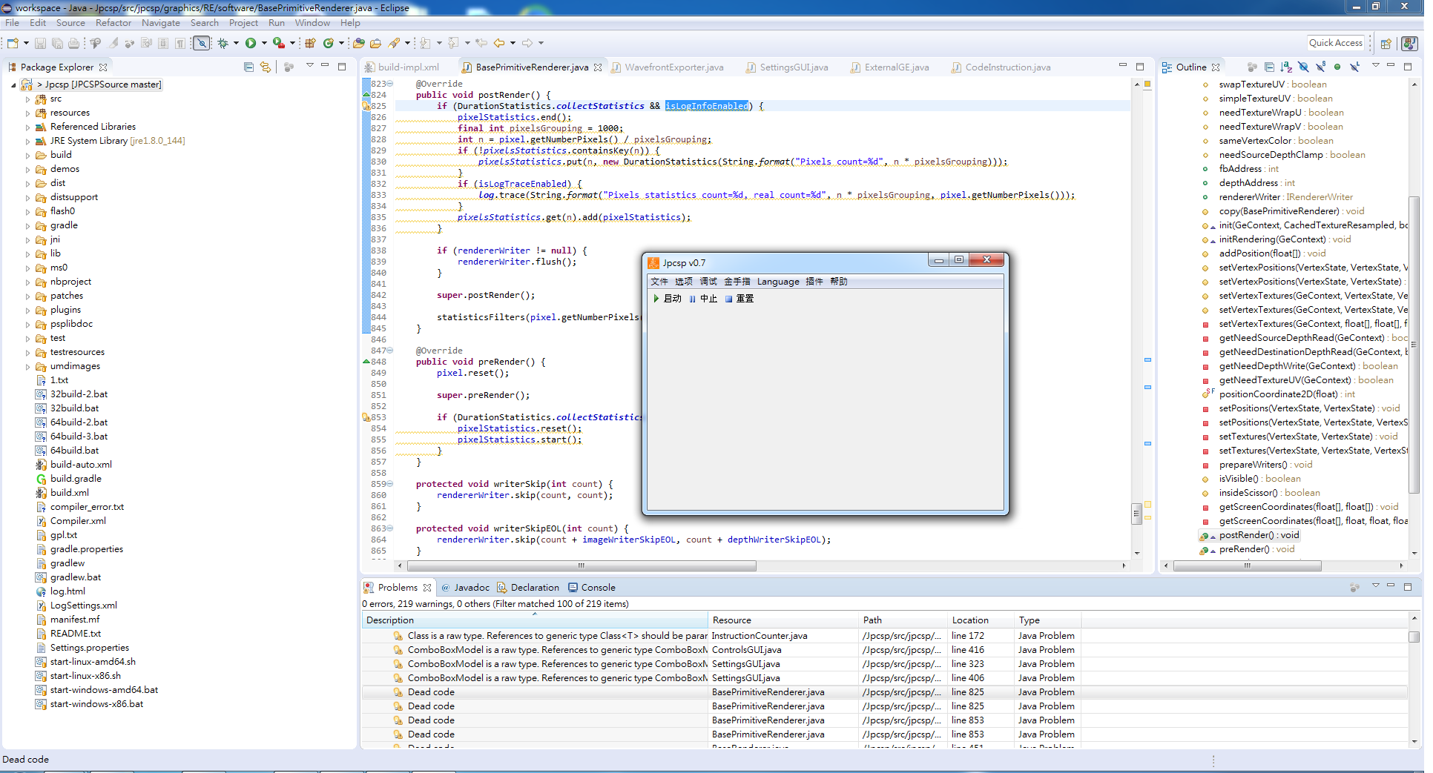Image resolution: width=1433 pixels, height=773 pixels.
Task: Click the Quick Access search field
Action: [x=1335, y=43]
